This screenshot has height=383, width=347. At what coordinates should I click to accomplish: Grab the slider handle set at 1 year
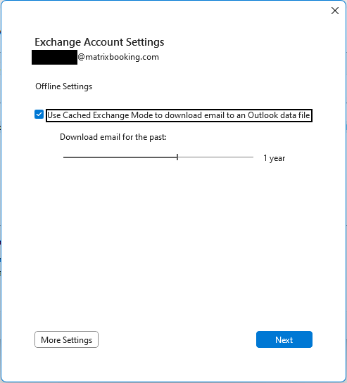(x=177, y=157)
